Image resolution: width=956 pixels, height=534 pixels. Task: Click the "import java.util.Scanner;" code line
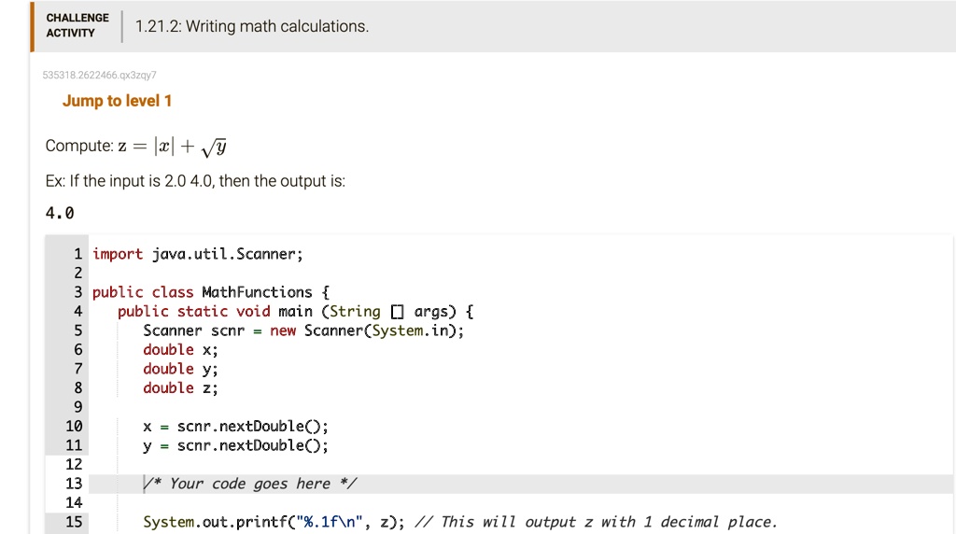coord(198,254)
